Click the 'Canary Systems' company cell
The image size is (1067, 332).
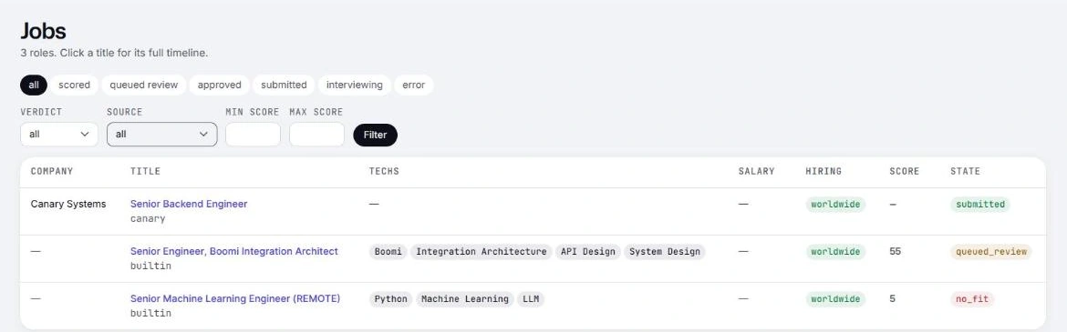point(68,204)
